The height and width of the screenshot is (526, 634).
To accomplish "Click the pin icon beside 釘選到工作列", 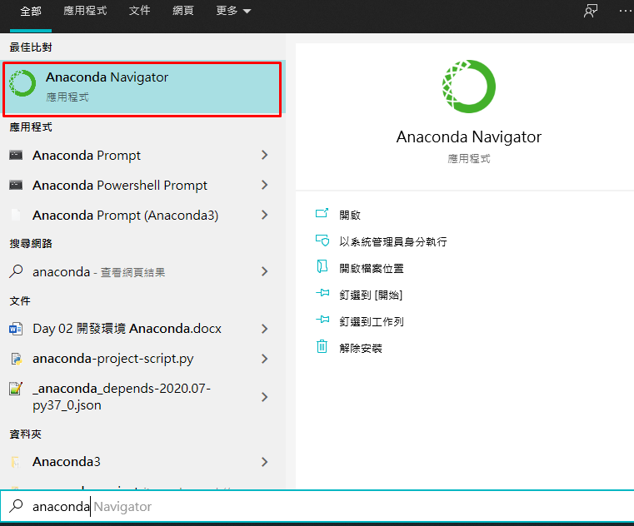I will [x=322, y=320].
